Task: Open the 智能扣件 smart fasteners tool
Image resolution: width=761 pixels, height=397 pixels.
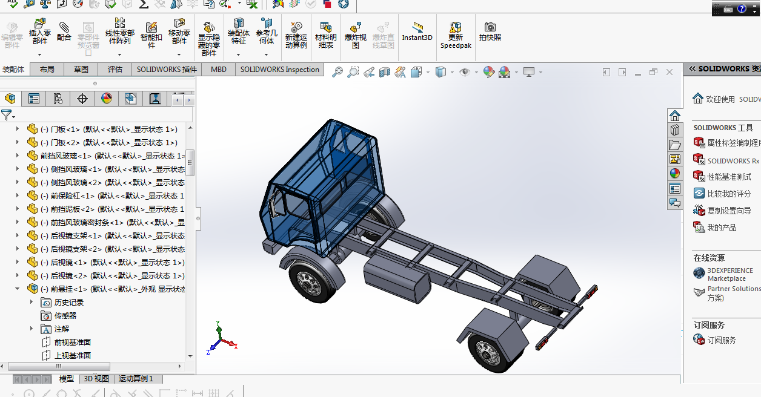Action: [x=151, y=34]
